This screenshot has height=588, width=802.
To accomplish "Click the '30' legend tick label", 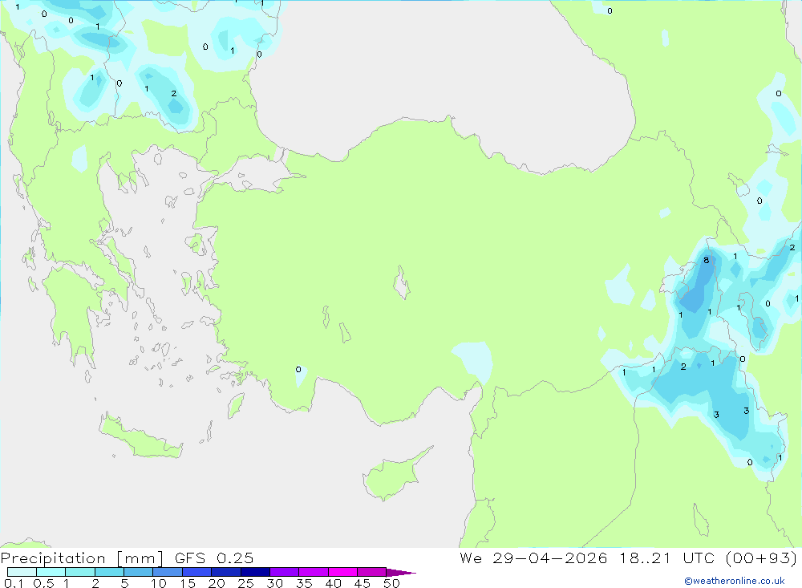I will [275, 583].
